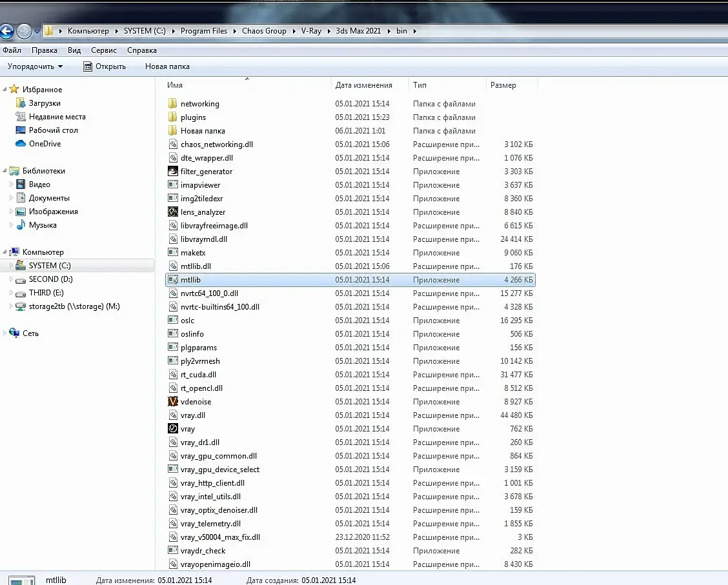The width and height of the screenshot is (728, 585).
Task: Click the mtllib application icon
Action: click(173, 280)
